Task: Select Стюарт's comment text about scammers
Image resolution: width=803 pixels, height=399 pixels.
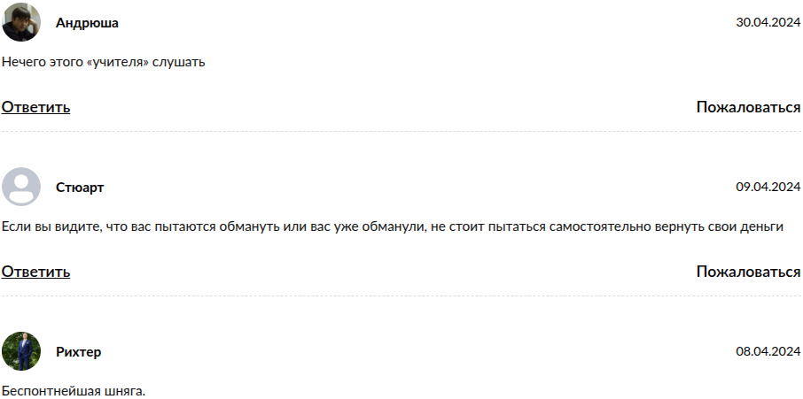Action: 392,227
